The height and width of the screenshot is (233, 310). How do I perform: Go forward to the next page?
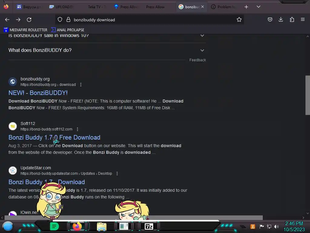(x=18, y=20)
